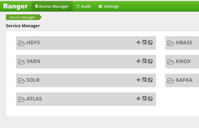The height and width of the screenshot is (128, 199).
Task: Click the SOLR import icon
Action: (x=145, y=80)
